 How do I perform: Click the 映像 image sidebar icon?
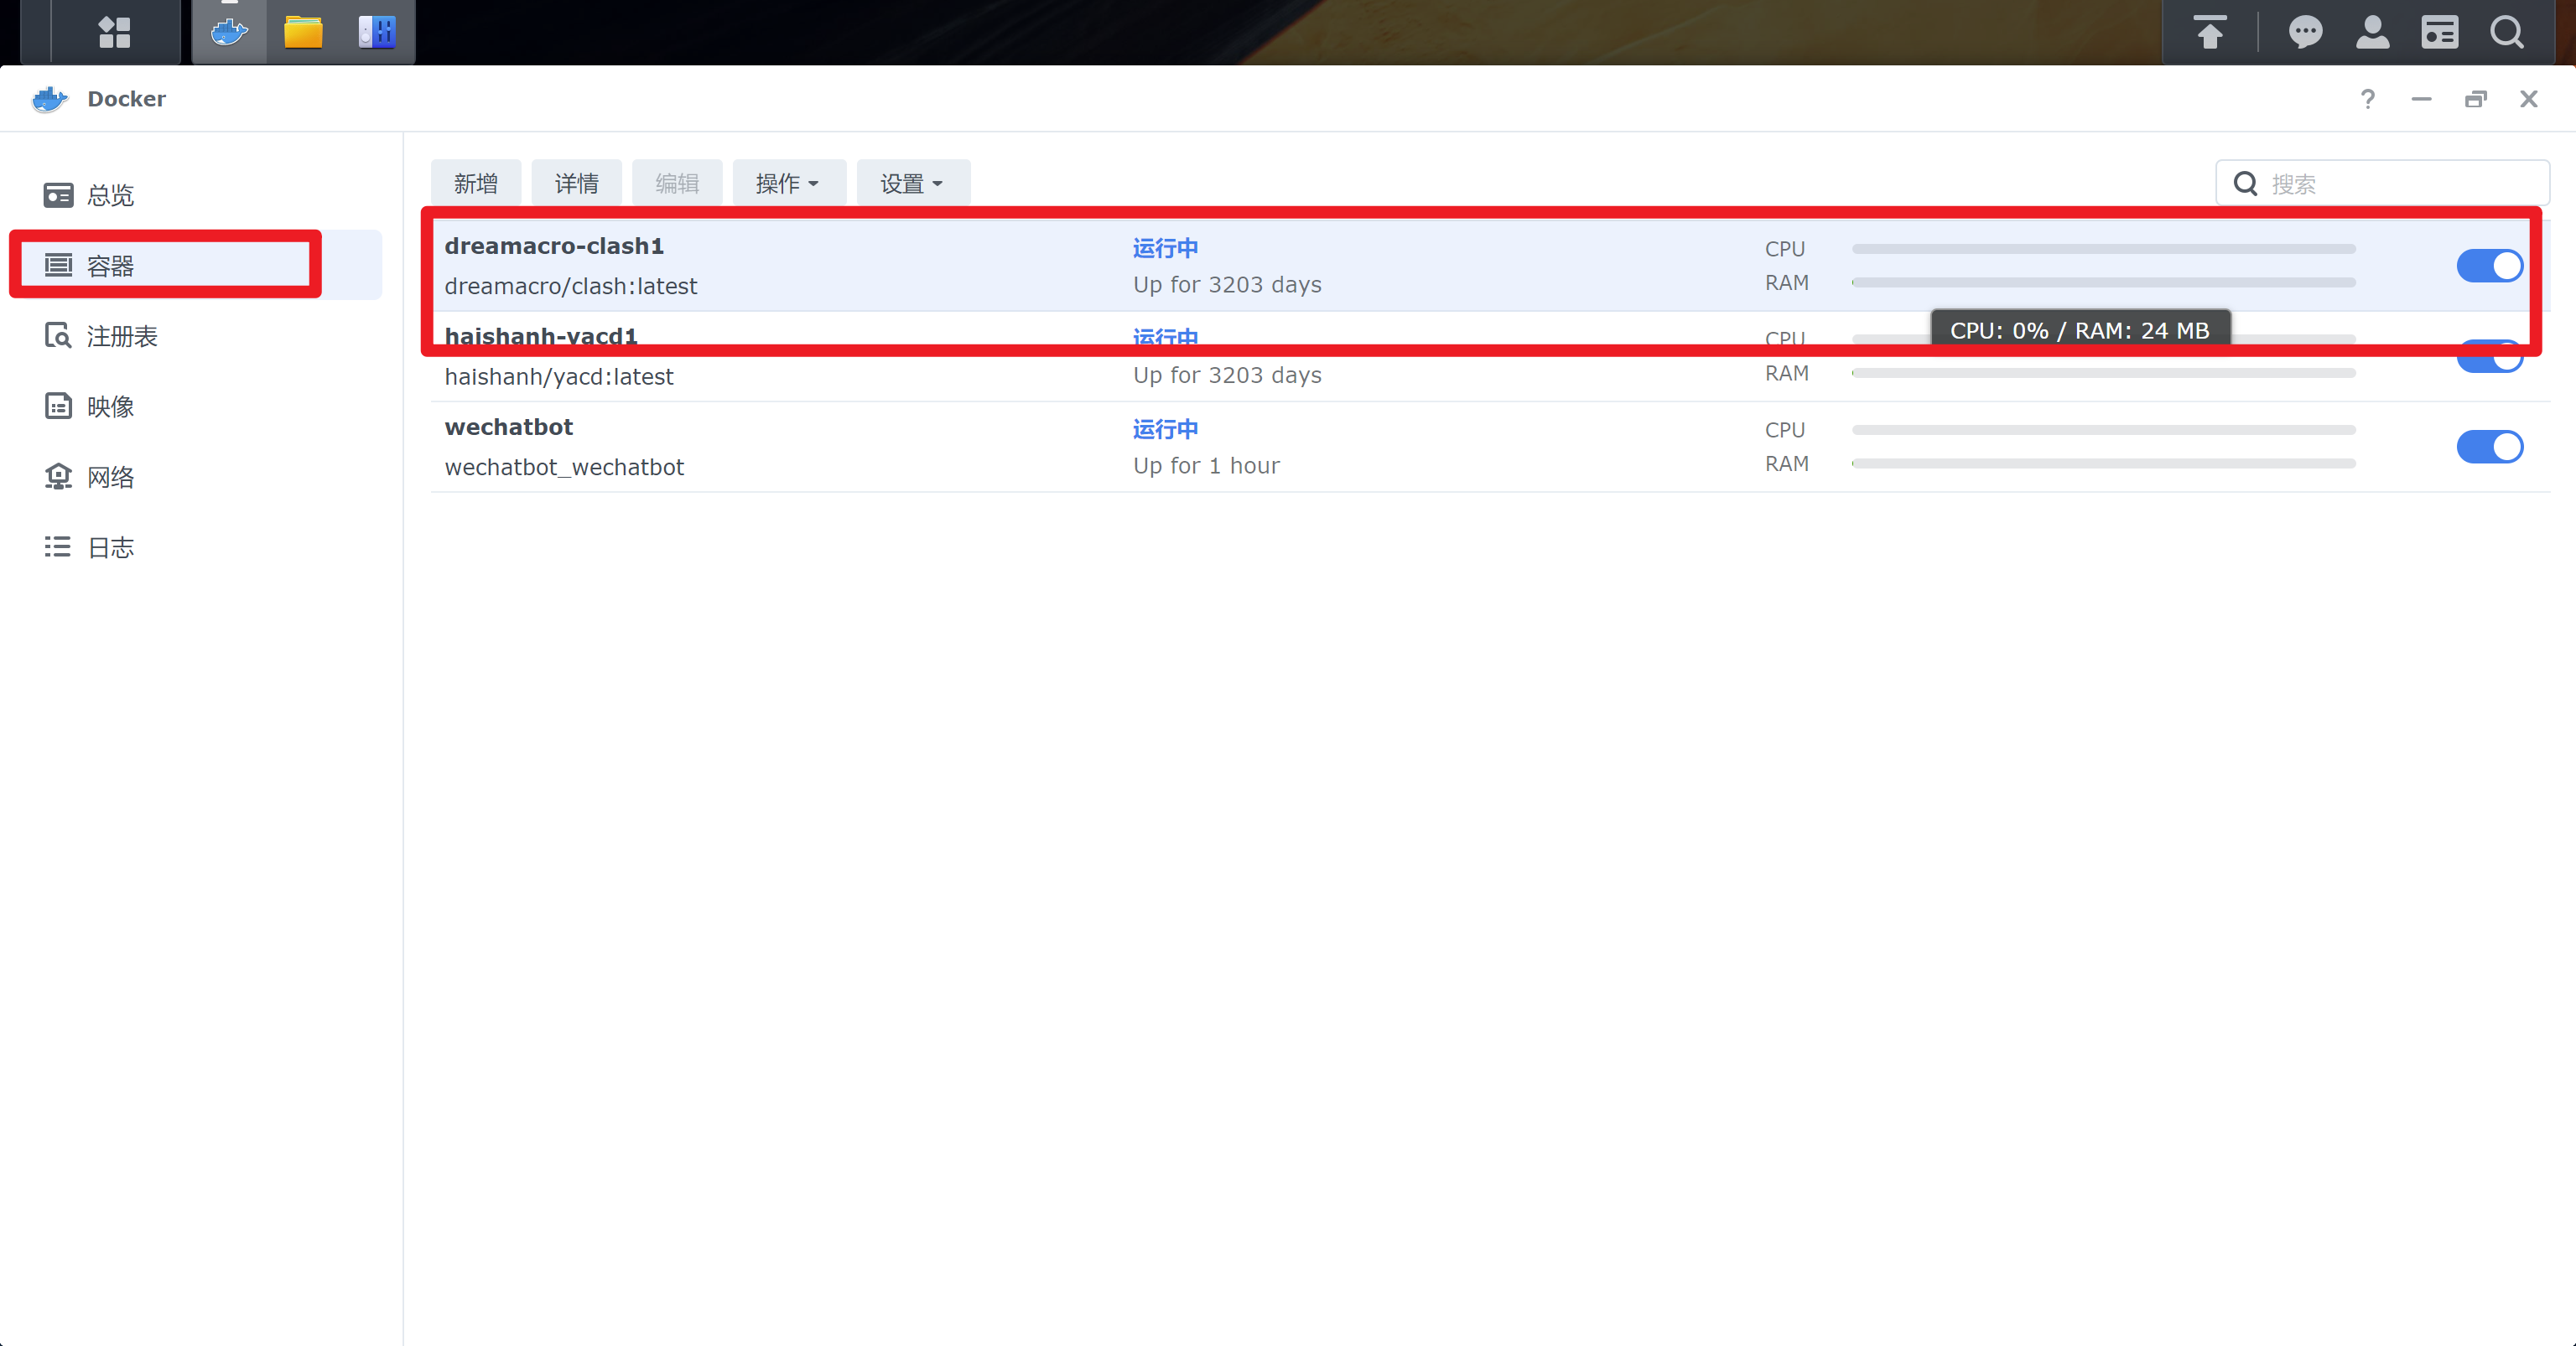point(58,406)
